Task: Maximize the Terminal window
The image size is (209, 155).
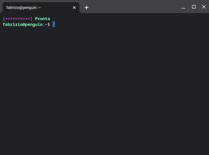Action: tap(193, 7)
